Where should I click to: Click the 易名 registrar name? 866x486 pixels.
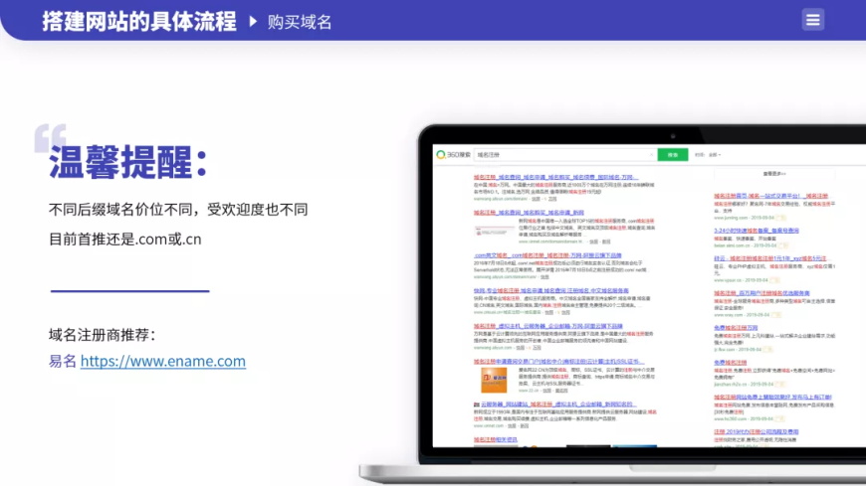[x=63, y=361]
